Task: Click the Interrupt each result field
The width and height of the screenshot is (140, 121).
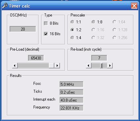Action: [71, 100]
